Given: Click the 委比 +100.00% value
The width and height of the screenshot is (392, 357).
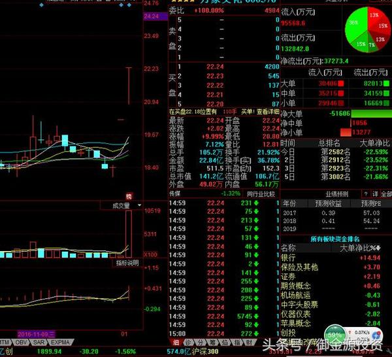Looking at the screenshot, I should [209, 10].
